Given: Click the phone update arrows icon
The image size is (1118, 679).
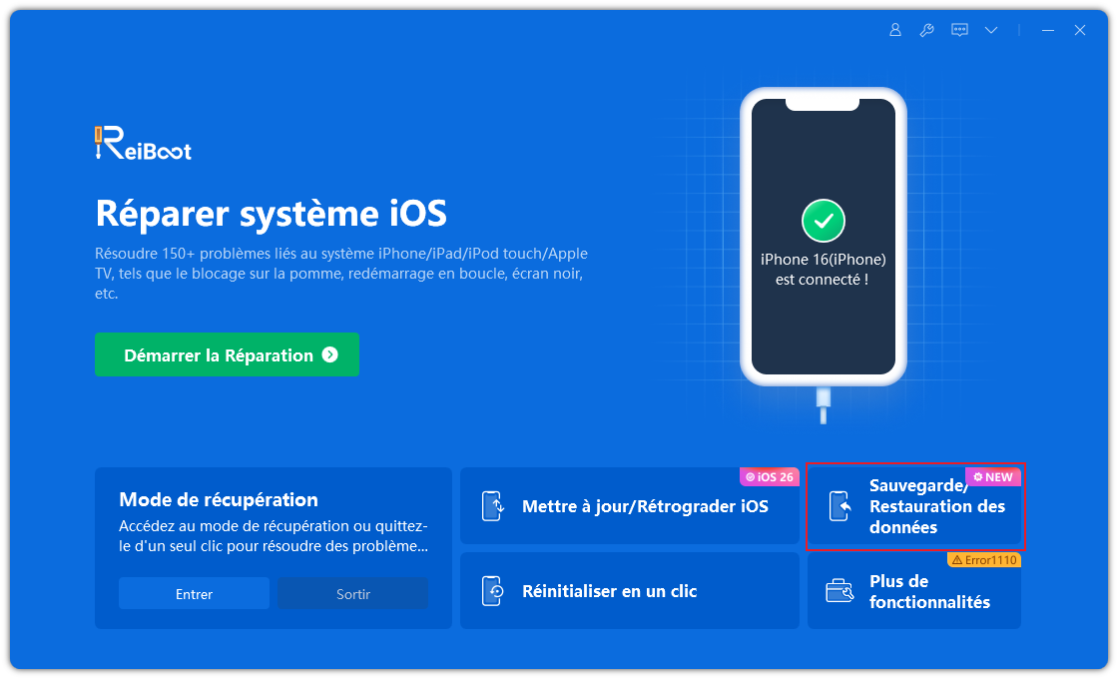Looking at the screenshot, I should click(493, 505).
